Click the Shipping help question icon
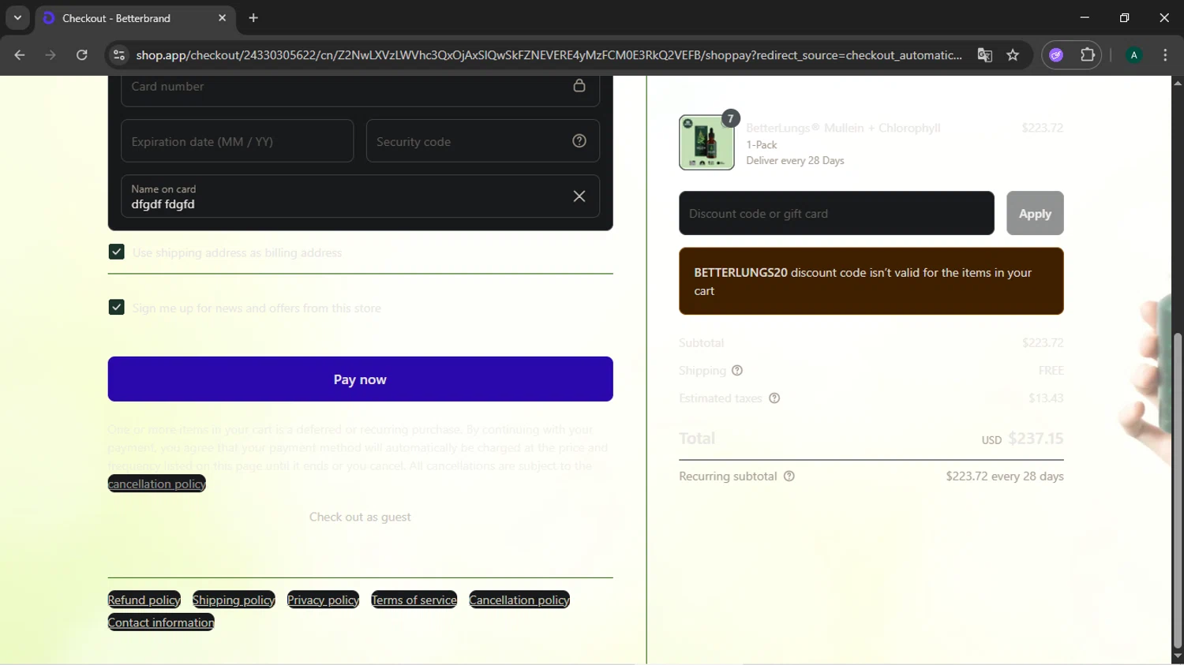Image resolution: width=1184 pixels, height=665 pixels. click(737, 371)
